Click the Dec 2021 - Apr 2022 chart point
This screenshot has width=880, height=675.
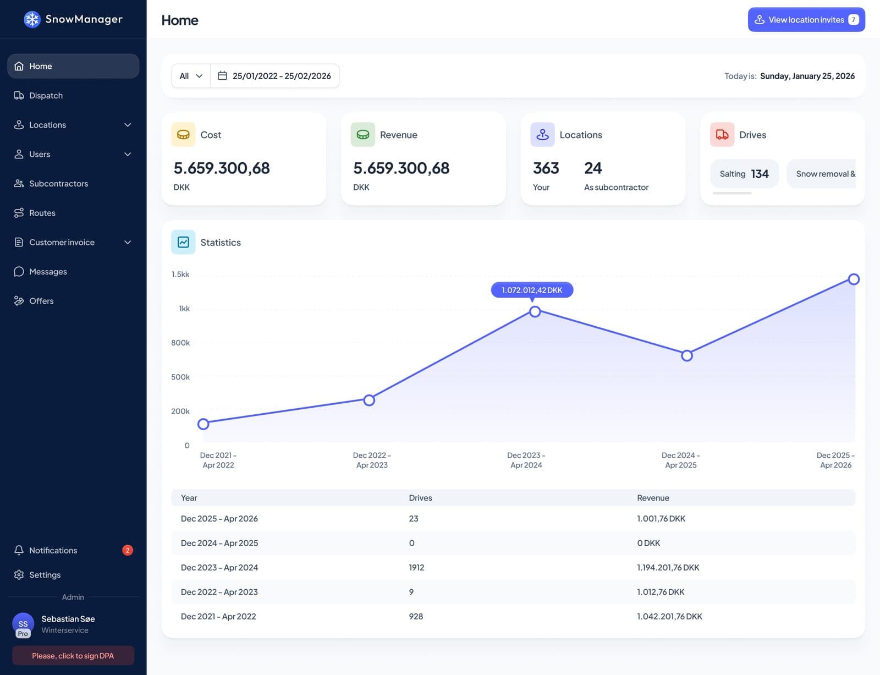204,424
